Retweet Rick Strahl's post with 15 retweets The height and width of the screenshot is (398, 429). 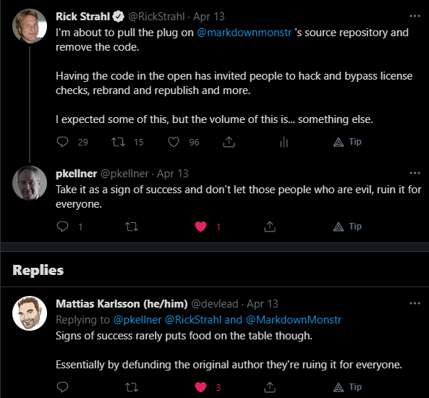coord(118,142)
